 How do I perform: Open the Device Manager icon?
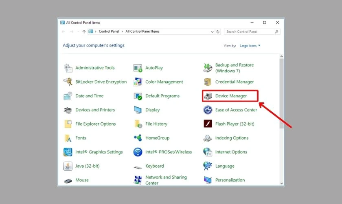pos(208,96)
